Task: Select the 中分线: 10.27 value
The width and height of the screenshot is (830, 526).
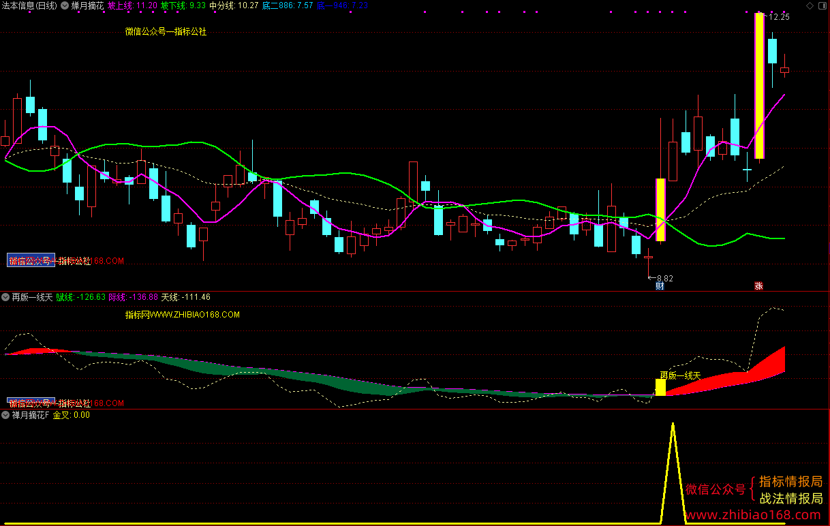Action: (x=234, y=5)
